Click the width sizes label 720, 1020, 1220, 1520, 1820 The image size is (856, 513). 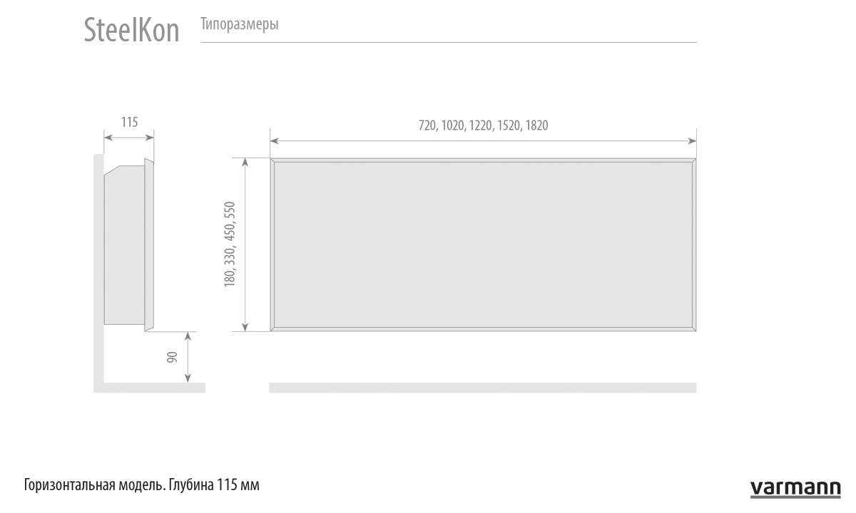click(483, 125)
